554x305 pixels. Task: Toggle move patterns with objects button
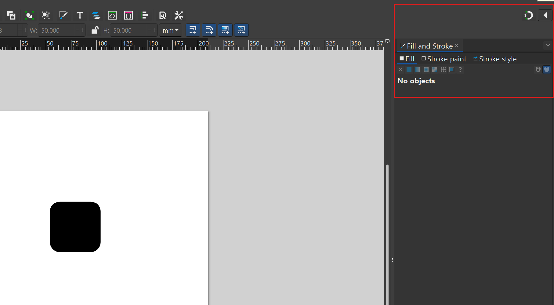point(241,30)
